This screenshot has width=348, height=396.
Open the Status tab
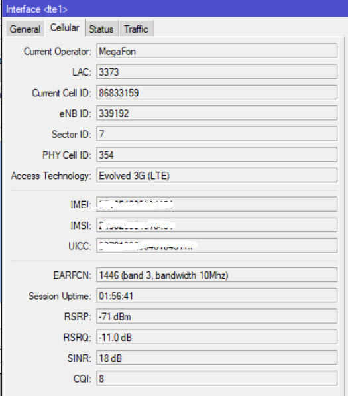(101, 29)
